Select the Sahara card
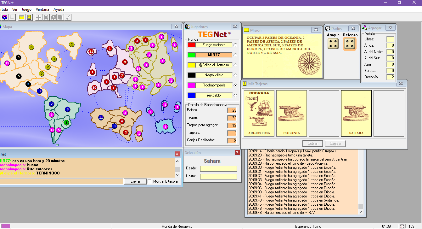Image resolution: width=422 pixels, height=229 pixels. point(356,113)
